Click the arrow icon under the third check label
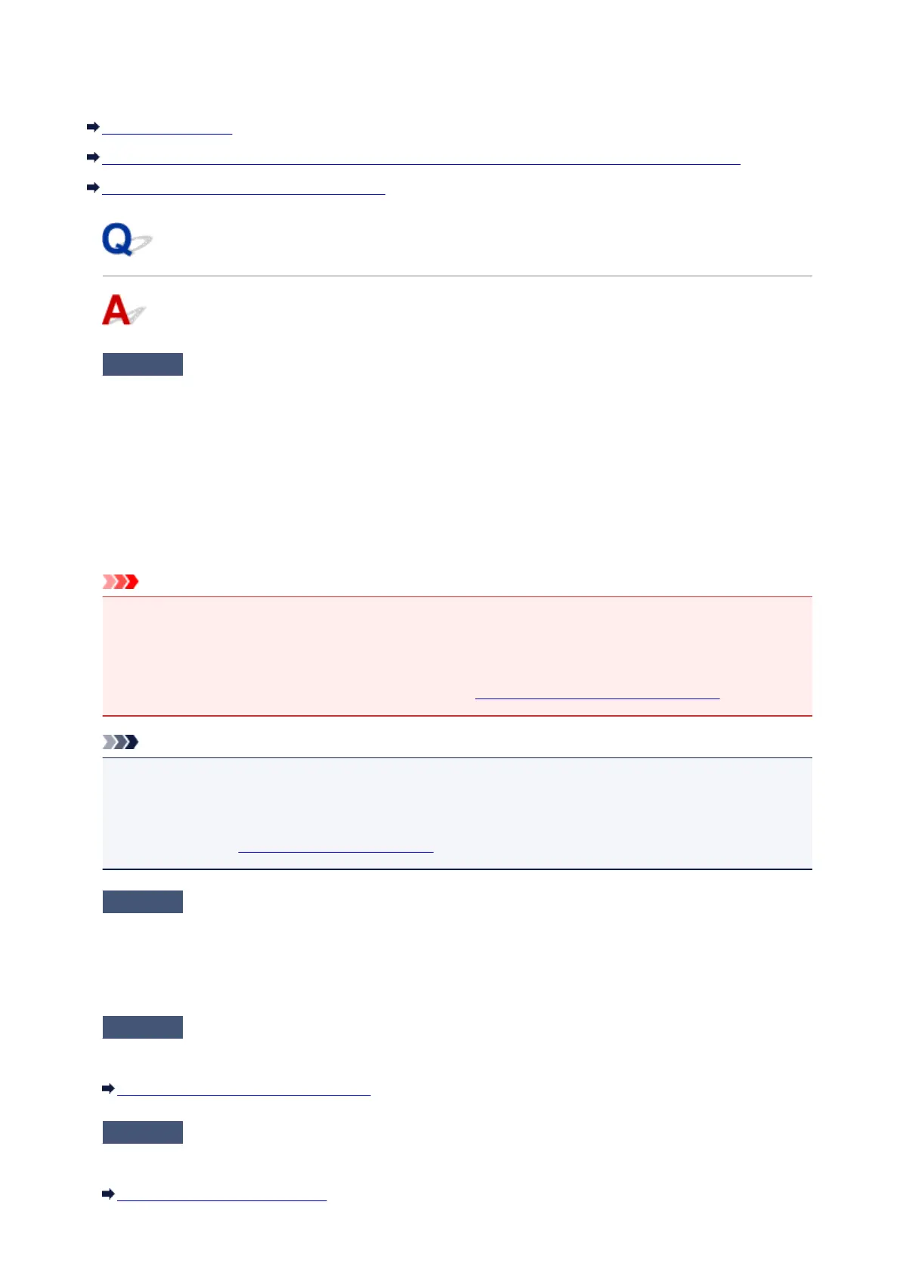 (x=108, y=1089)
